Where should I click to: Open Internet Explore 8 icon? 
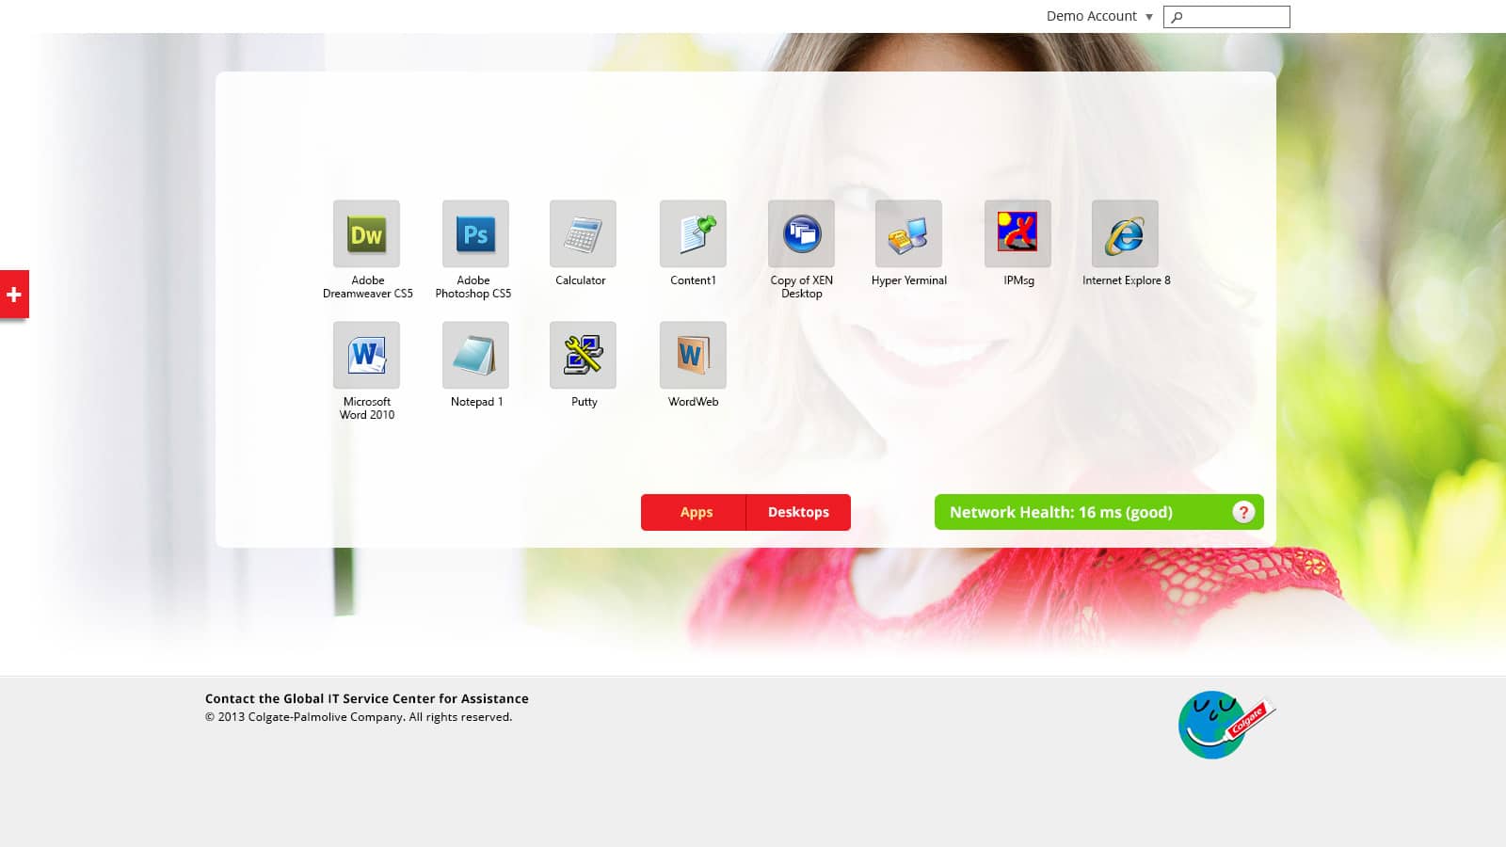(1125, 233)
